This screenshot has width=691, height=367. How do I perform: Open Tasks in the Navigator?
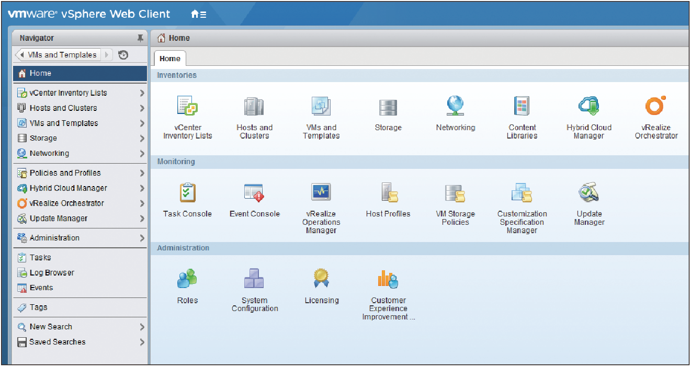(80, 258)
